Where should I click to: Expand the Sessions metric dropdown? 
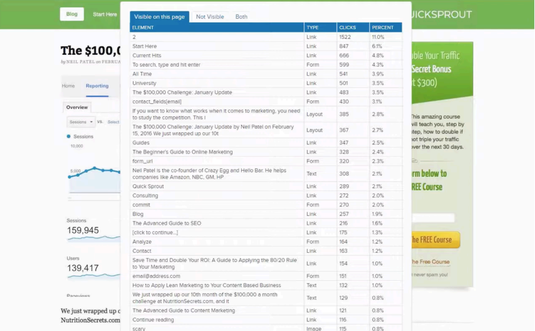tap(81, 122)
